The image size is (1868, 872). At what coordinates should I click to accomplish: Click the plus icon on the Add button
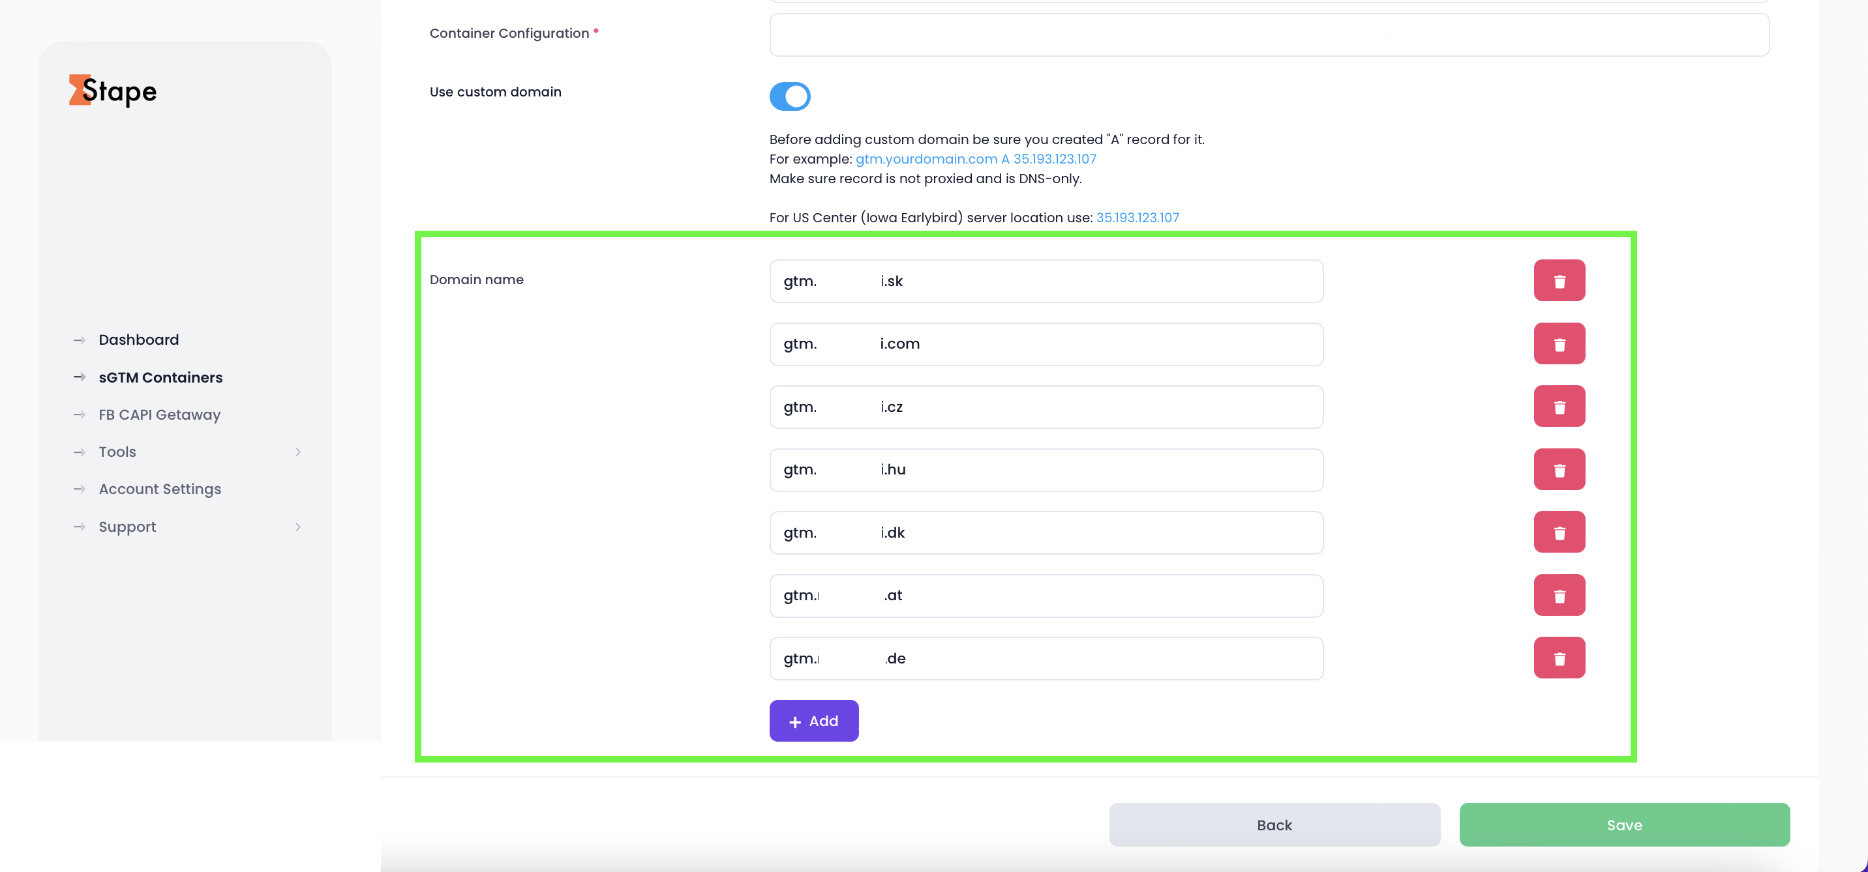pos(796,721)
